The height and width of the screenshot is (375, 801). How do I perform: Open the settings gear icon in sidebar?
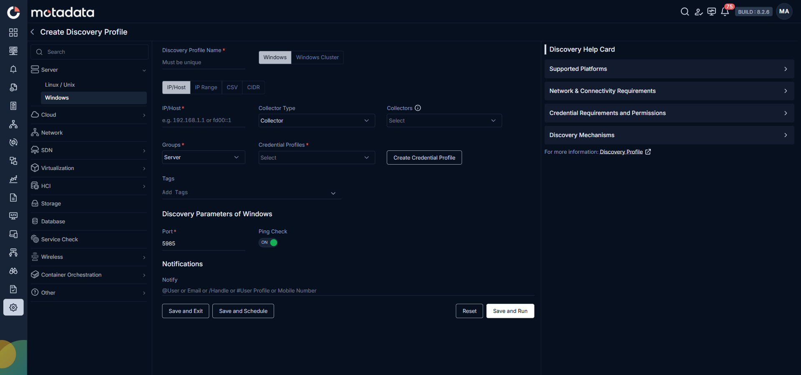[13, 307]
